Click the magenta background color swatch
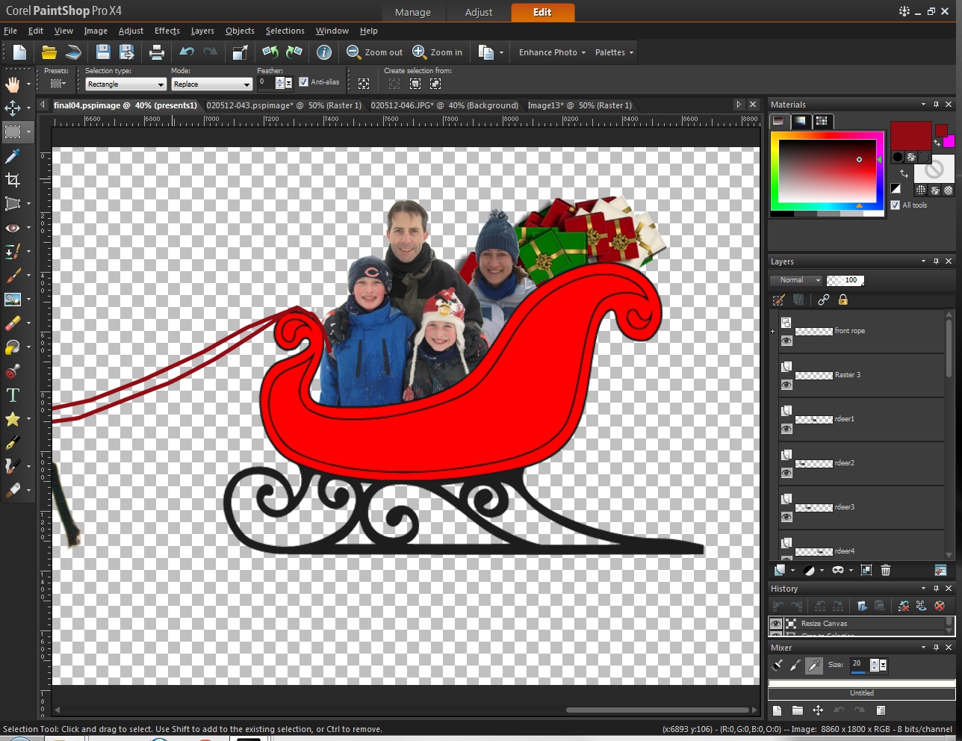962x741 pixels. 949,141
